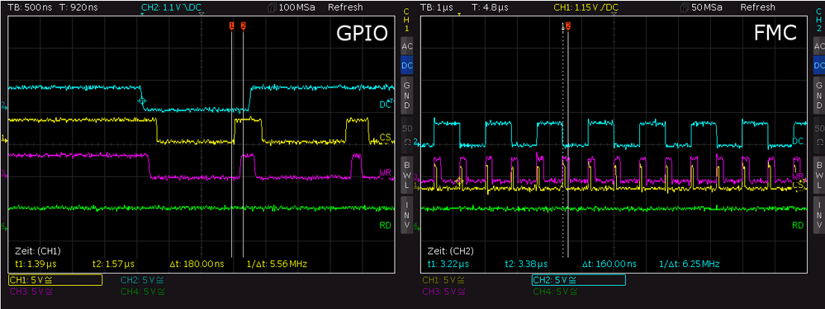The image size is (825, 309).
Task: Click Refresh on the GPIO scope
Action: [345, 7]
